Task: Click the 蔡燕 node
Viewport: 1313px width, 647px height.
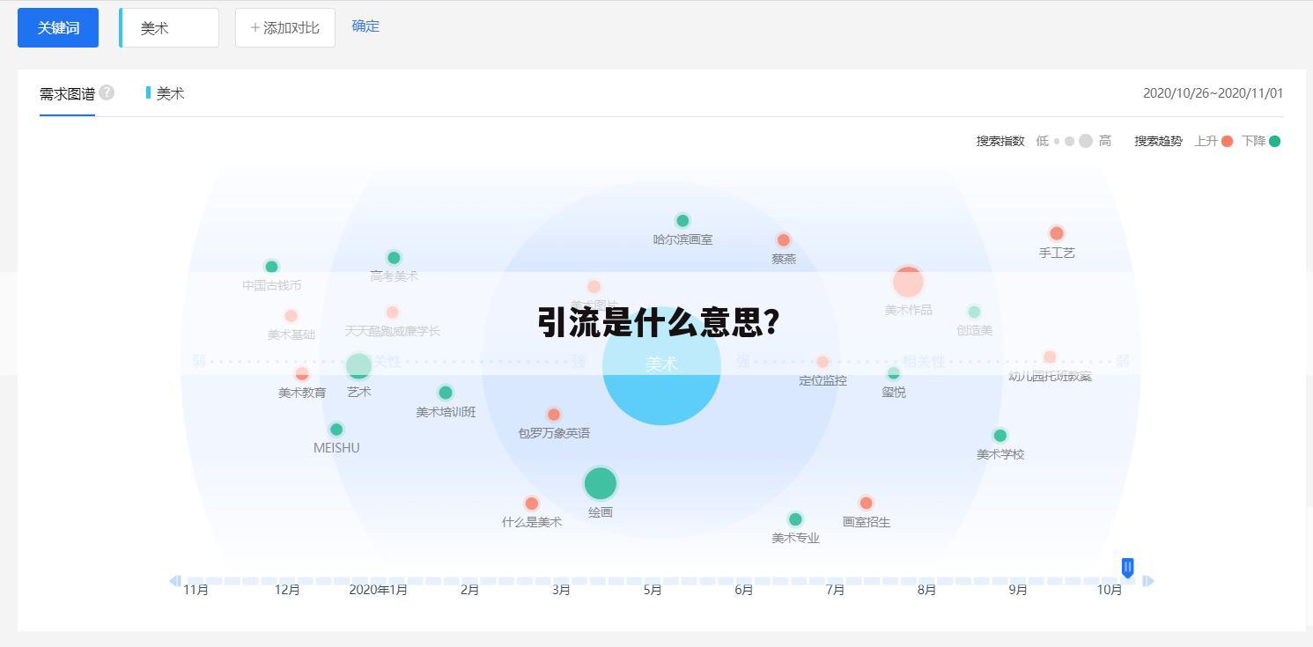Action: click(784, 240)
